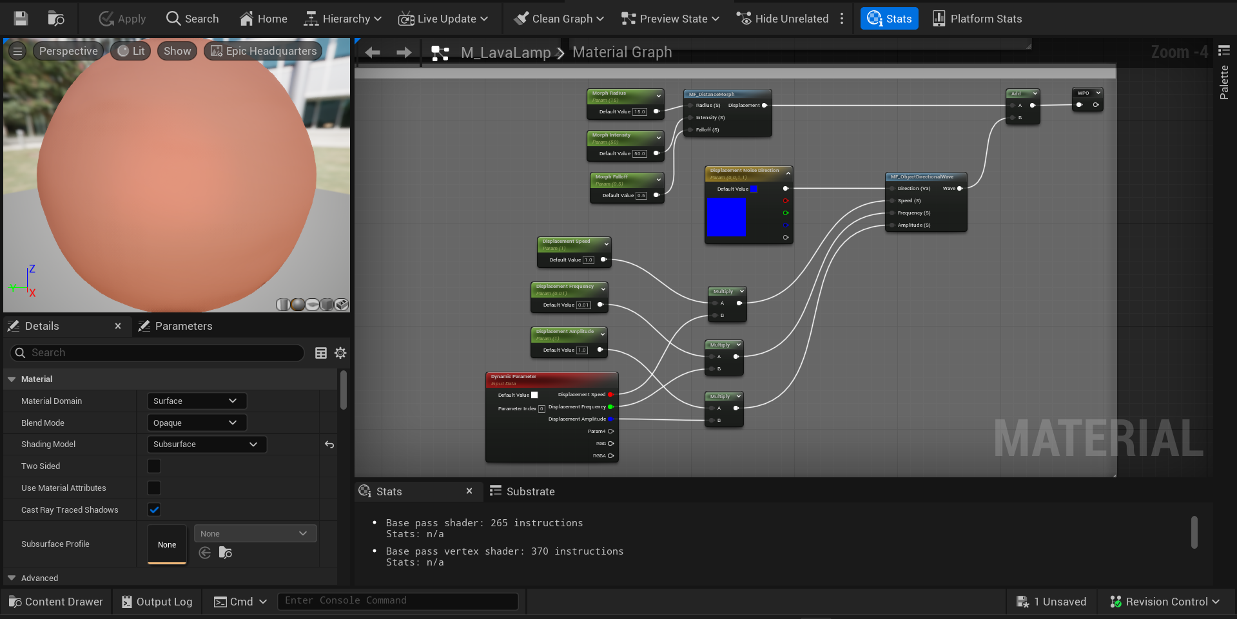This screenshot has height=619, width=1237.
Task: Select the cube preview mesh shape
Action: (x=327, y=304)
